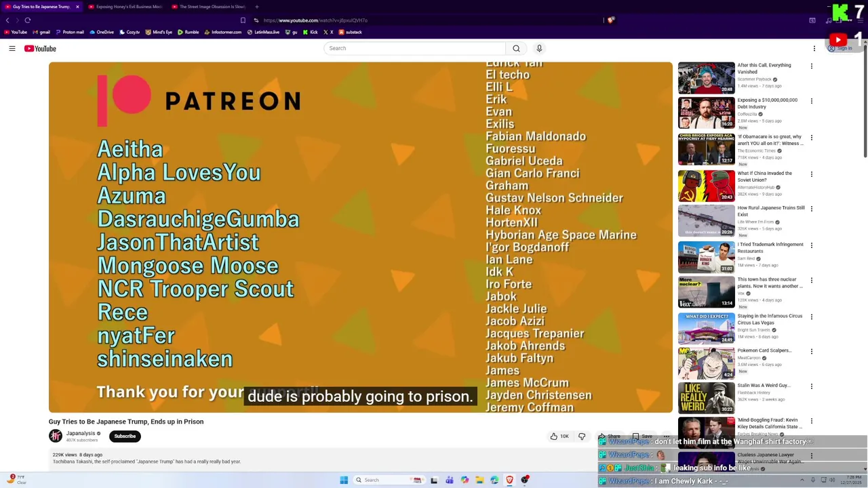Screen dimensions: 868x488
Task: Bookmark this page in address bar
Action: tap(243, 20)
